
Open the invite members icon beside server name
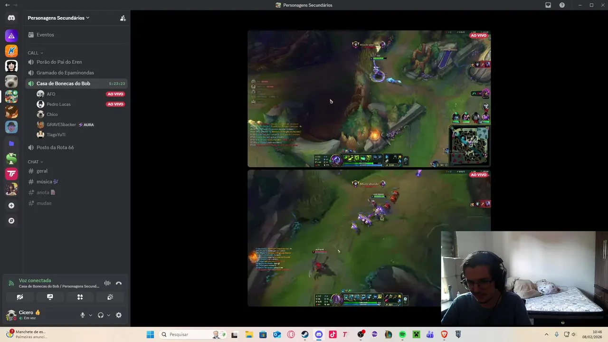(x=123, y=18)
